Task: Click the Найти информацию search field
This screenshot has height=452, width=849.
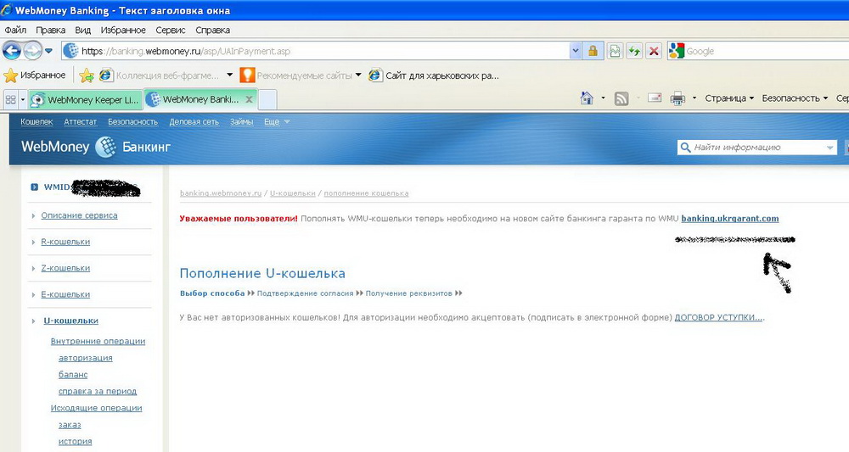Action: pos(757,147)
